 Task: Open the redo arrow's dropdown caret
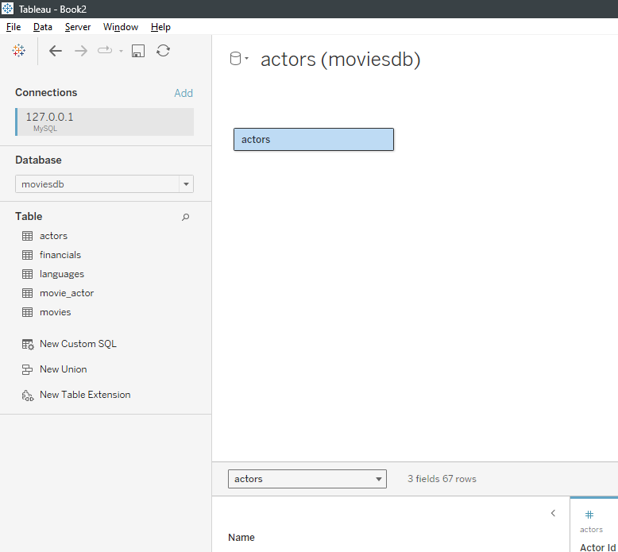[121, 51]
